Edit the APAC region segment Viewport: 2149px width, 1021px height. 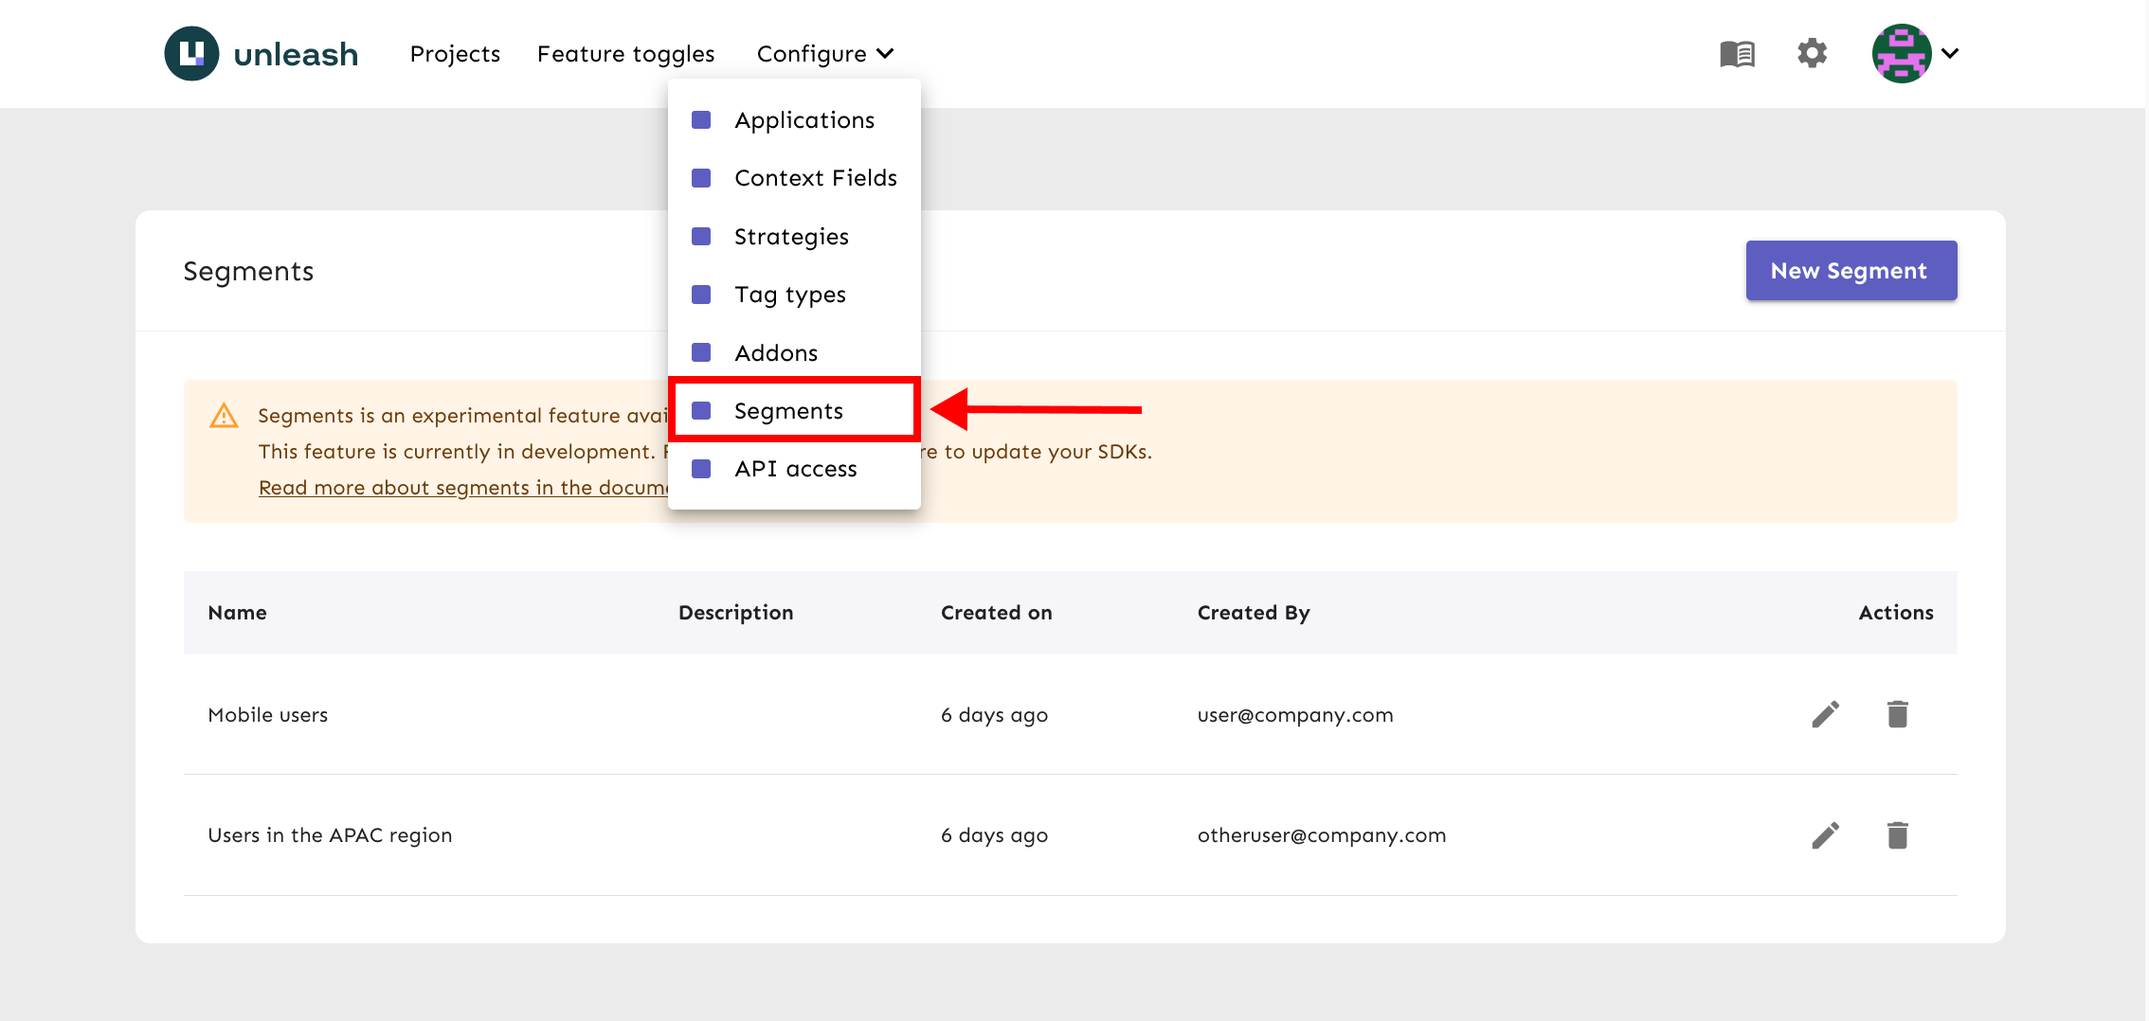[1825, 835]
